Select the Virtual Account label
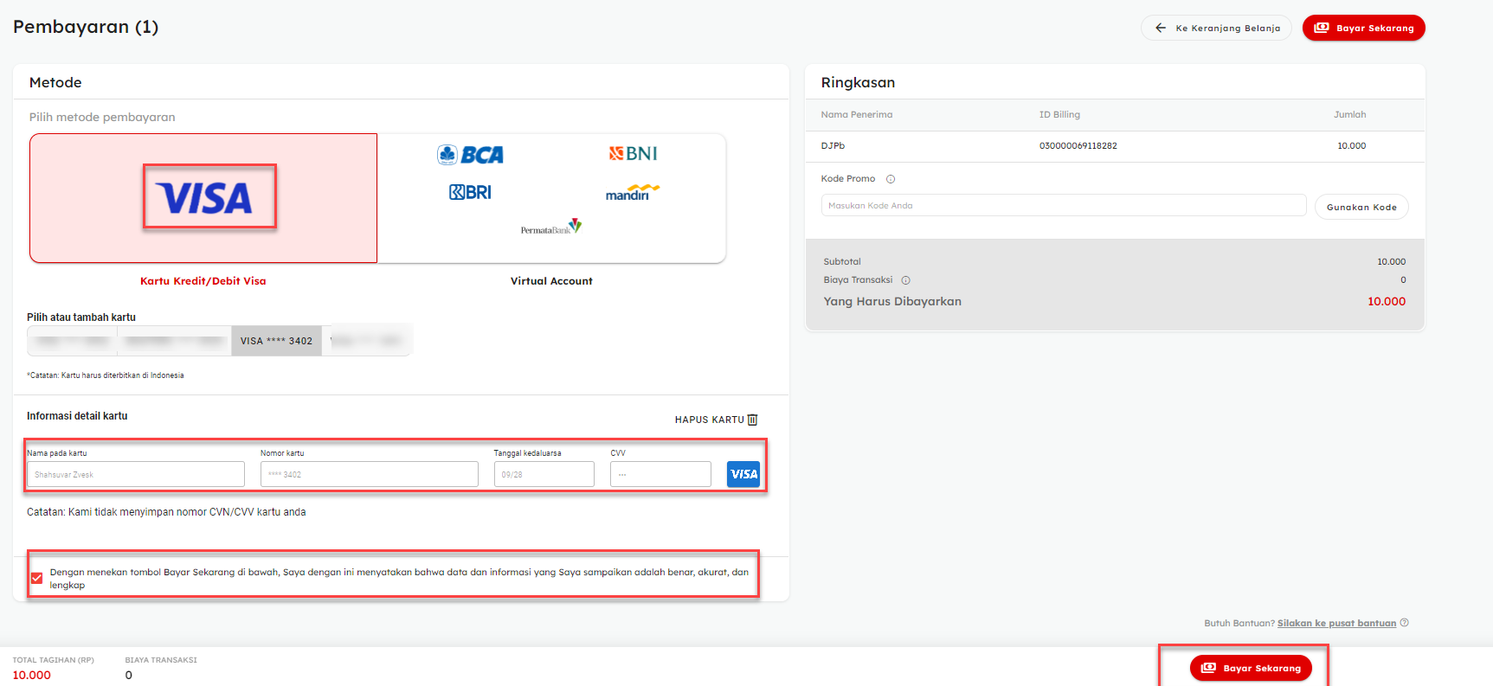The height and width of the screenshot is (686, 1493). pyautogui.click(x=551, y=281)
